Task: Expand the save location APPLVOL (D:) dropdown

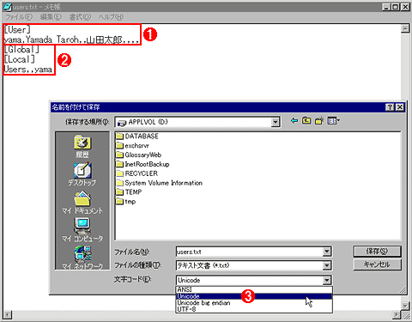Action: click(x=276, y=122)
